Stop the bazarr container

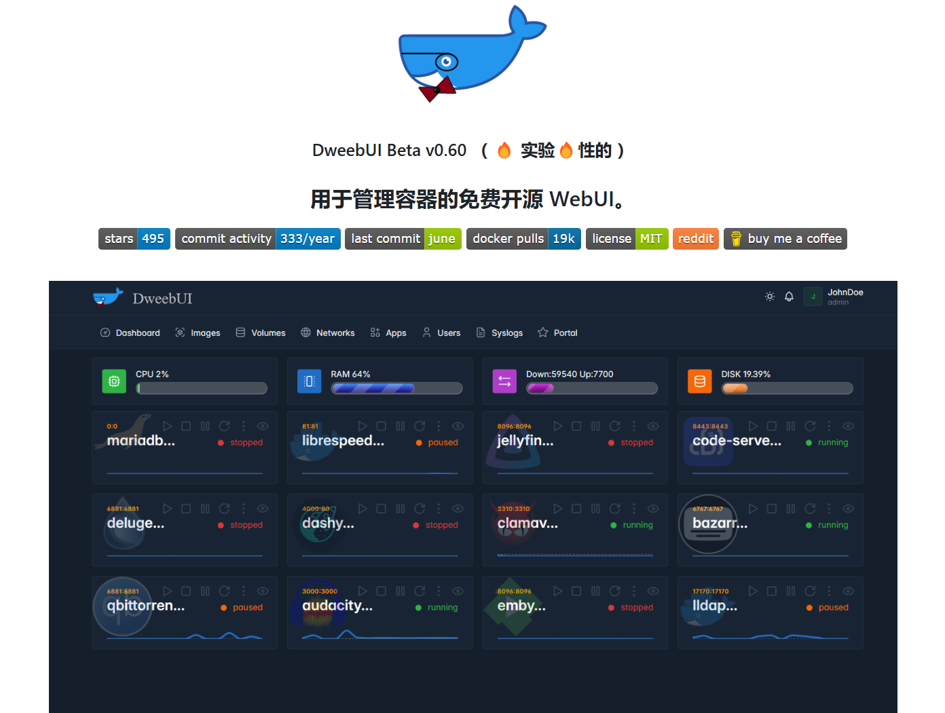click(772, 509)
